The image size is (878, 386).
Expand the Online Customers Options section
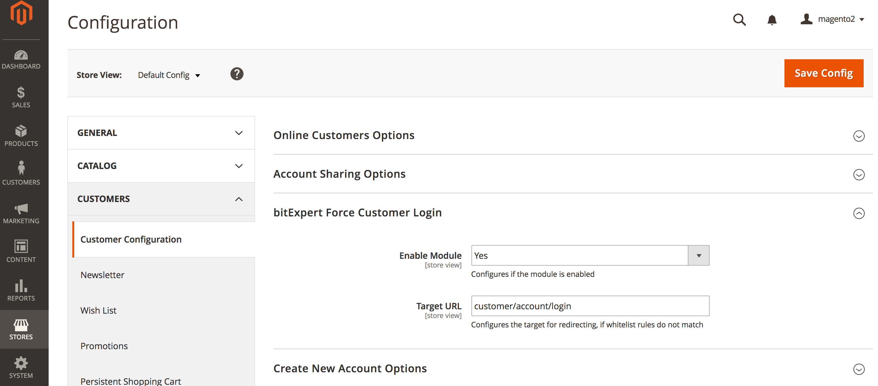[859, 136]
